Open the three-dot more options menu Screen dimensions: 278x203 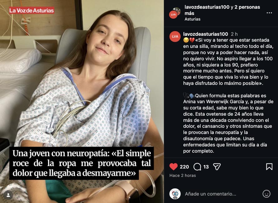pyautogui.click(x=269, y=13)
